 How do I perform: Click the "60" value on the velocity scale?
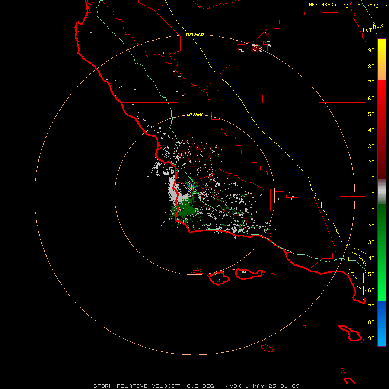pos(371,99)
